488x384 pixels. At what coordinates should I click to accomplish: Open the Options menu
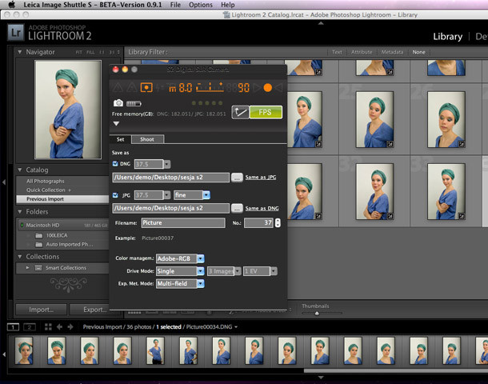(x=201, y=5)
